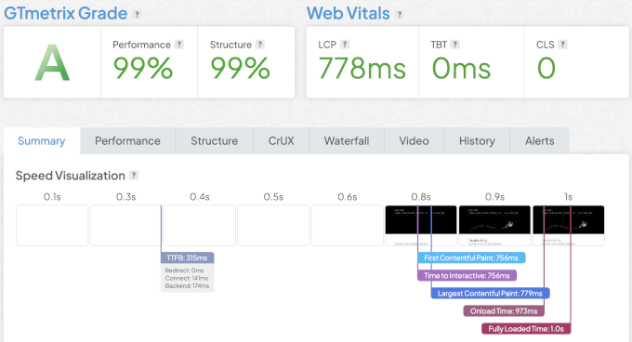This screenshot has height=342, width=632.
Task: Select the 0.6s filmstrip frame
Action: point(347,225)
